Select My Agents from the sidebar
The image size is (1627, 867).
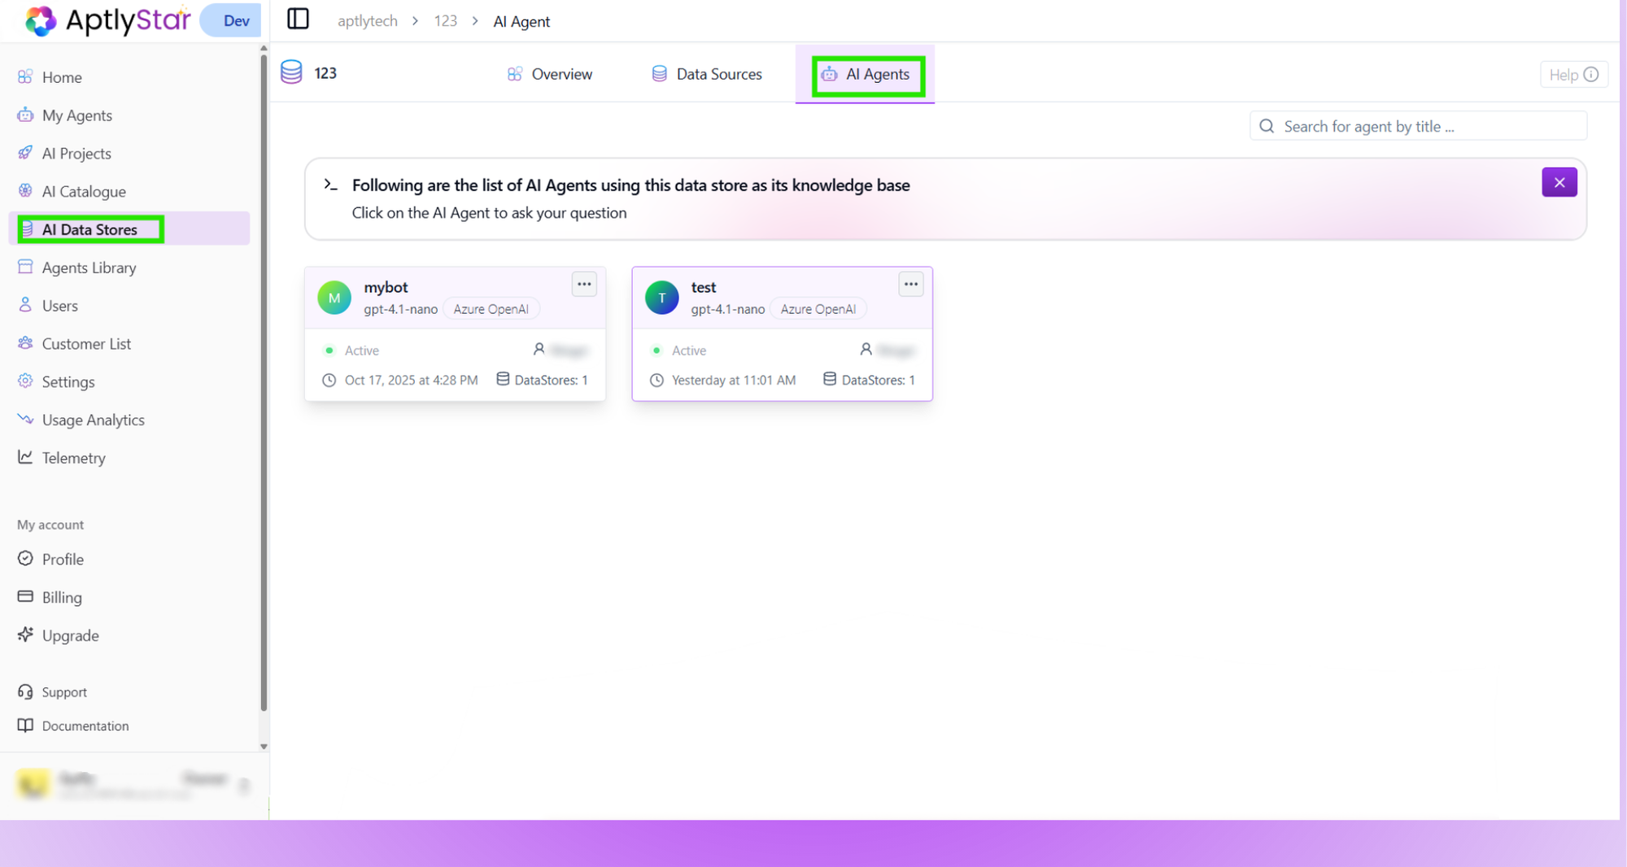coord(77,115)
